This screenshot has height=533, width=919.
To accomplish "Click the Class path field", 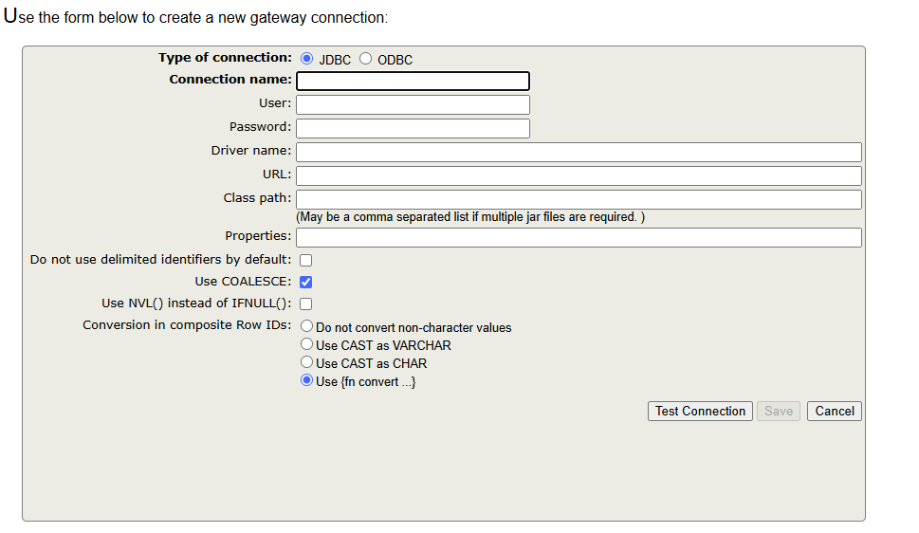I will pos(579,199).
